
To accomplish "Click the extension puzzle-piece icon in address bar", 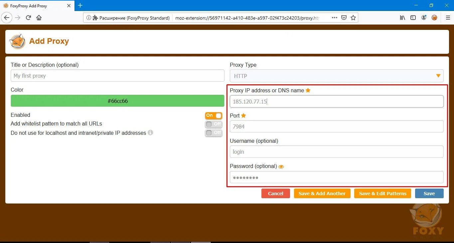I will click(x=95, y=18).
